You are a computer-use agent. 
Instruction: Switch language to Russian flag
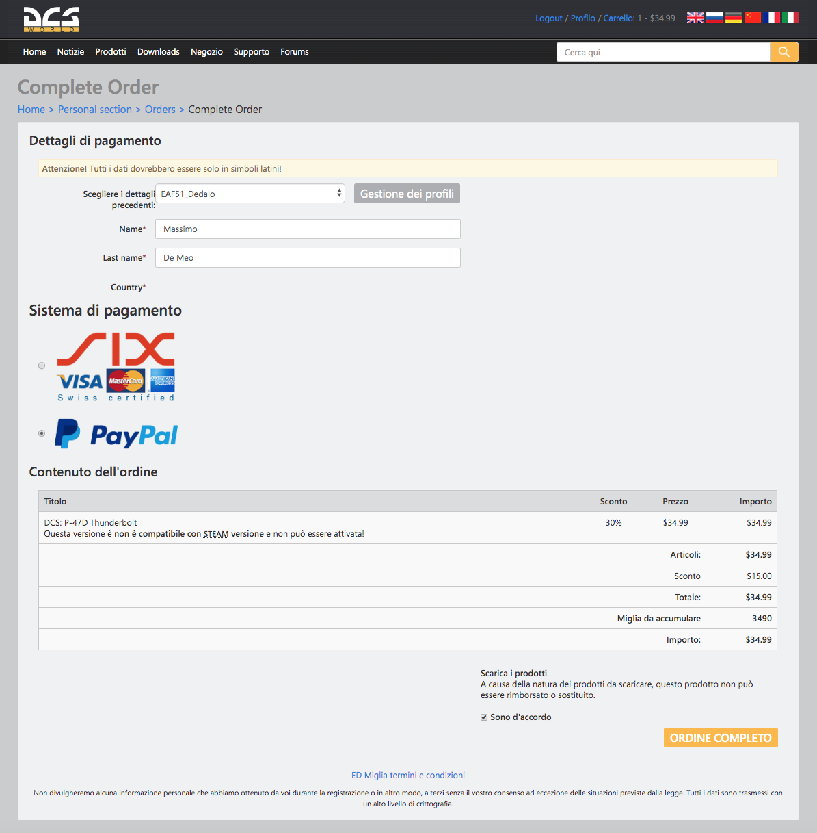click(x=714, y=18)
